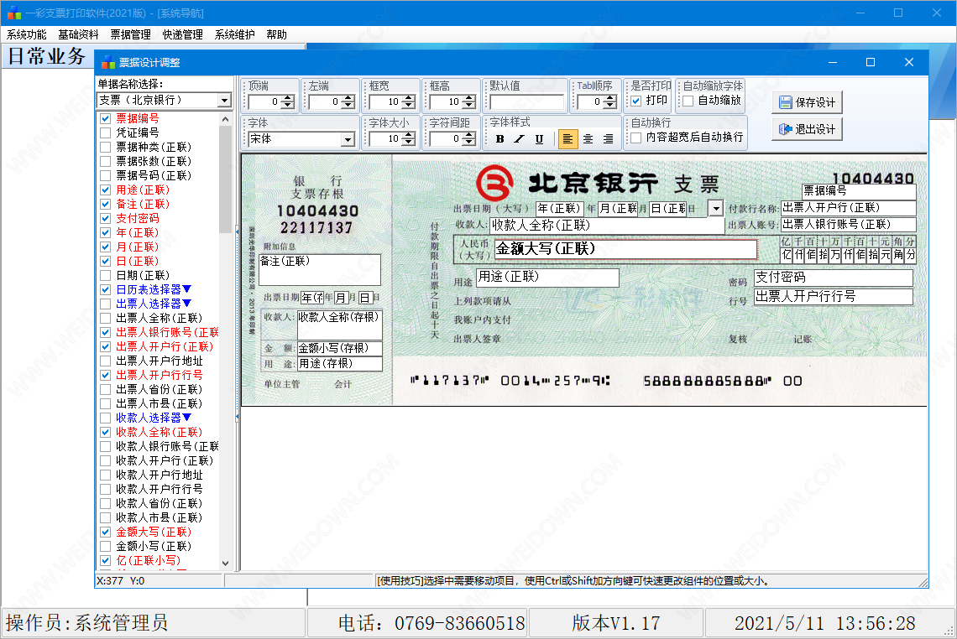Select 支付密码 field on the cheque
The width and height of the screenshot is (957, 639).
834,278
